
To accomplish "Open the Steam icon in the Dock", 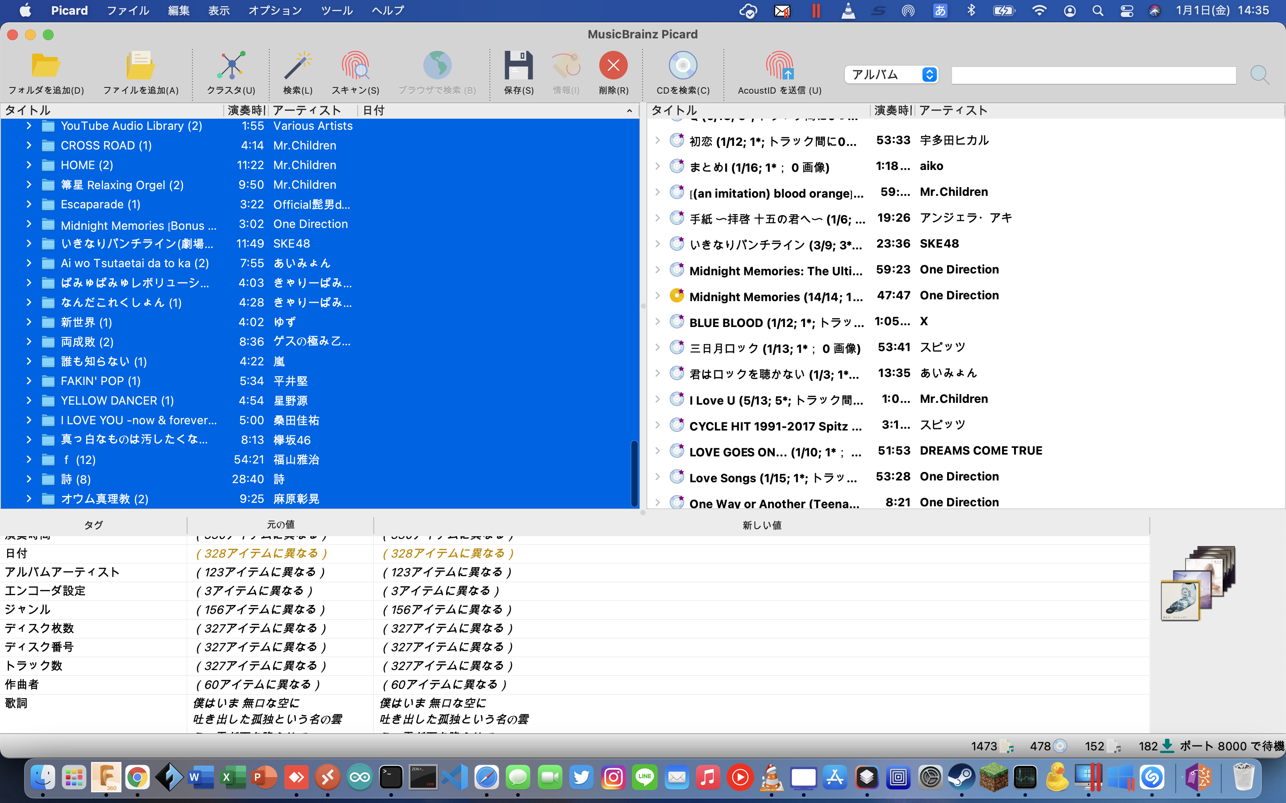I will 961,778.
